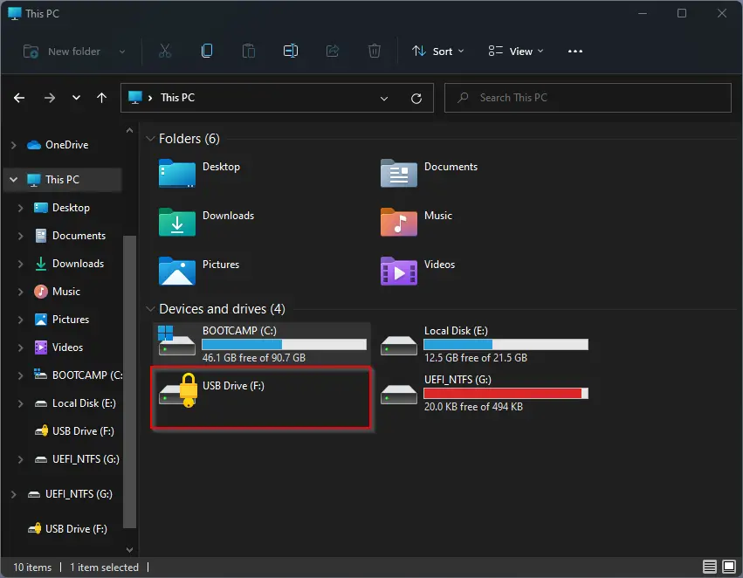This screenshot has height=578, width=743.
Task: Collapse This PC in navigation pane
Action: coord(14,180)
